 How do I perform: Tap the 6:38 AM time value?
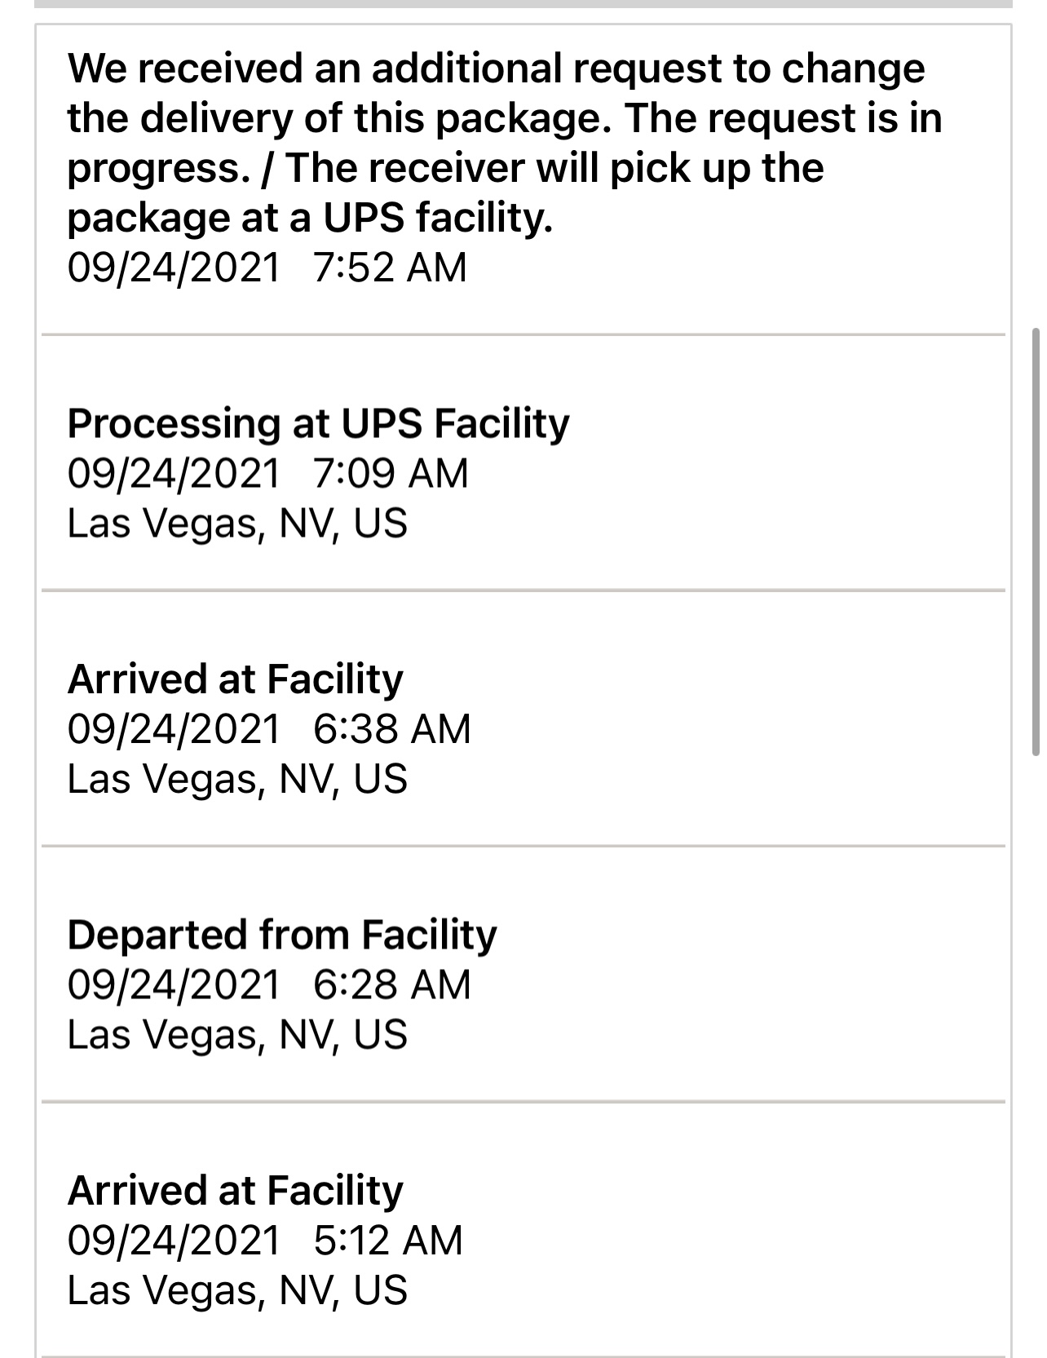pyautogui.click(x=391, y=729)
